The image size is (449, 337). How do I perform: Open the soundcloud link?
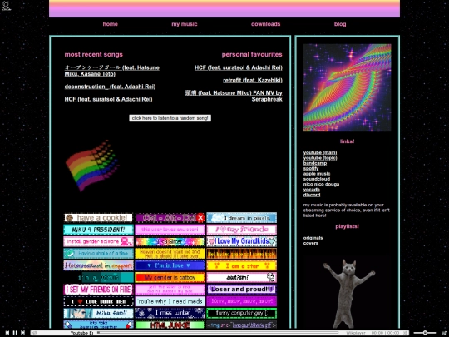pos(317,179)
